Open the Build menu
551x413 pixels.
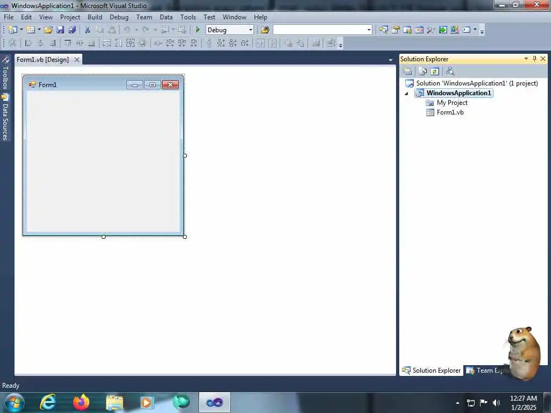click(x=95, y=17)
